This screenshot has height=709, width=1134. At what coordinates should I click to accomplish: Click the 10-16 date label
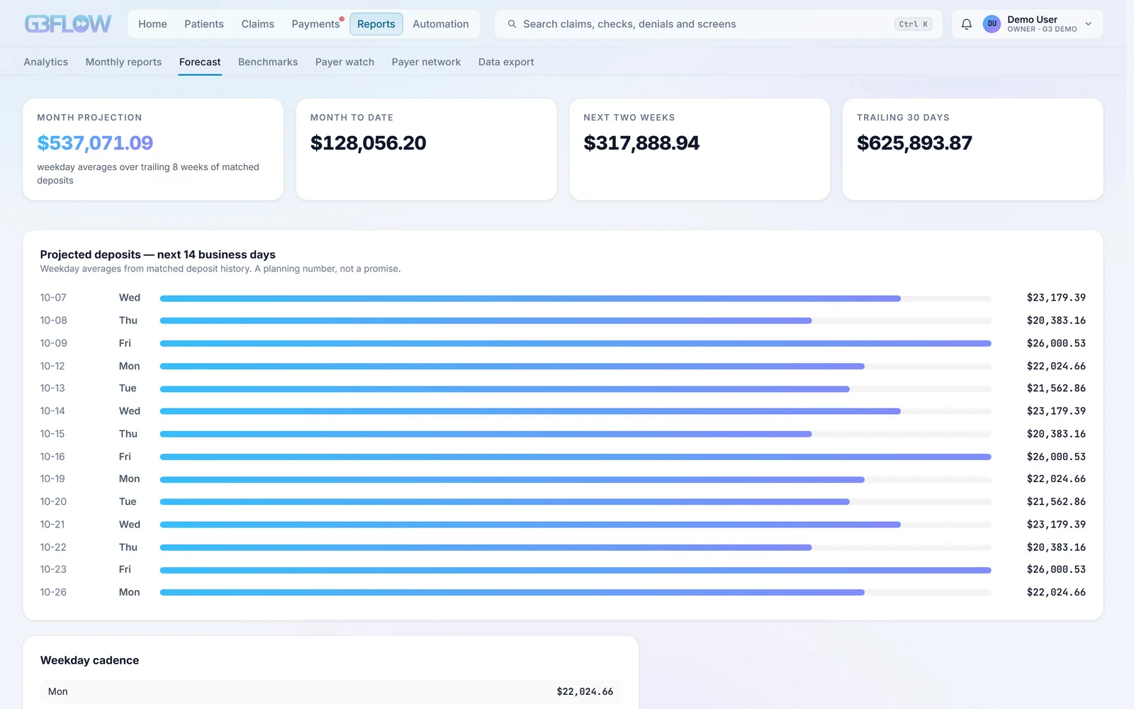(x=52, y=457)
